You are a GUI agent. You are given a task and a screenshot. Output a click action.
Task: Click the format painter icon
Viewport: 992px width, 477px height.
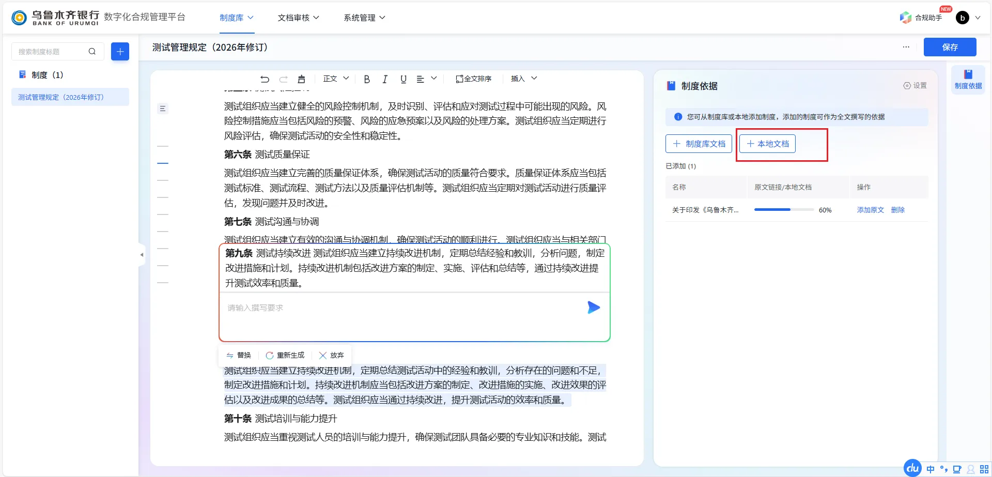(x=301, y=79)
